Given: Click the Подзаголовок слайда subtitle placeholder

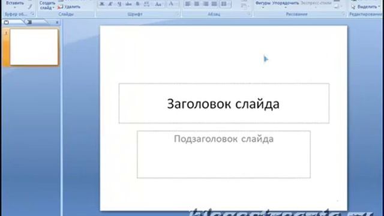Looking at the screenshot, I should pyautogui.click(x=224, y=154).
